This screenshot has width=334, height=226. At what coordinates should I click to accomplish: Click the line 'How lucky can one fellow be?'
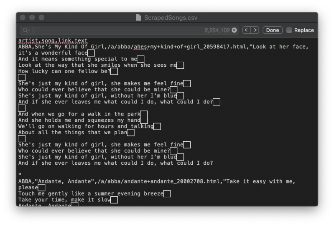64,71
